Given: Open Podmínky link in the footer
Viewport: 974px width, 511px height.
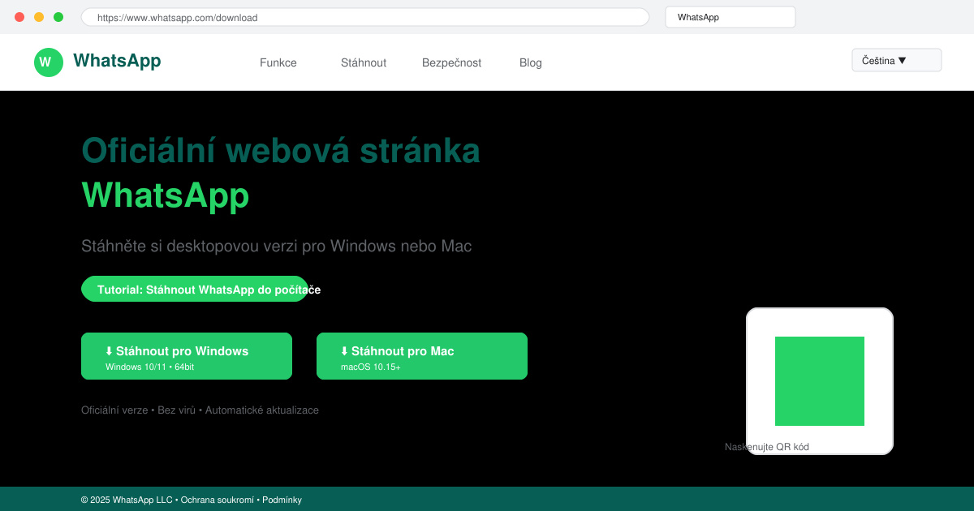Looking at the screenshot, I should (x=282, y=500).
